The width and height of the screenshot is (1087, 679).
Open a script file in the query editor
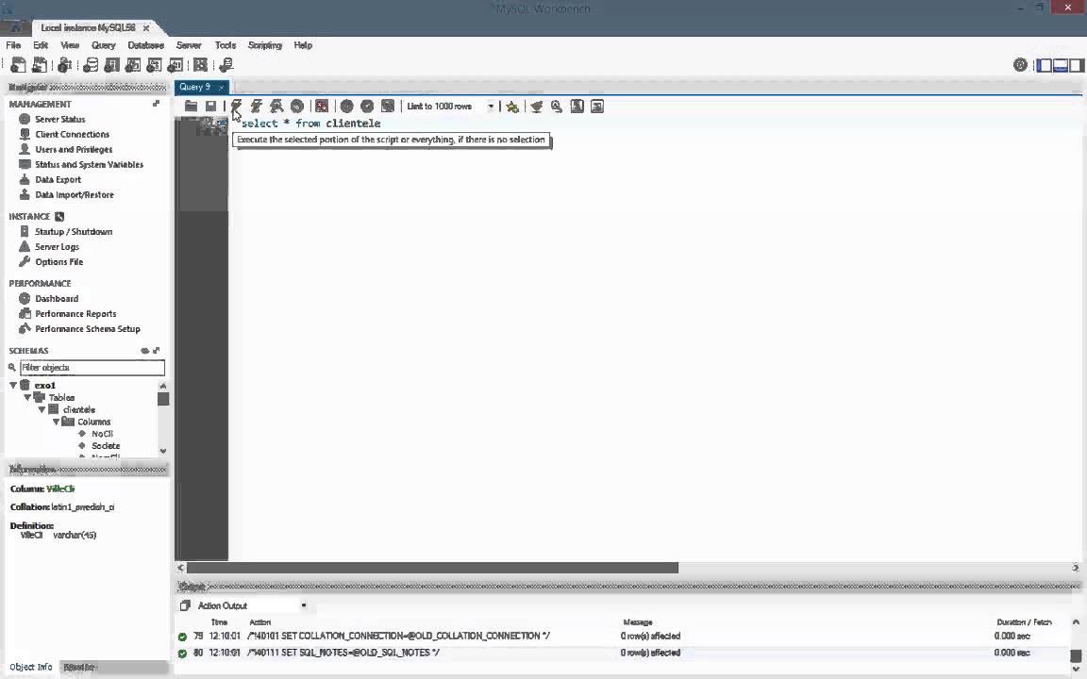[x=191, y=106]
